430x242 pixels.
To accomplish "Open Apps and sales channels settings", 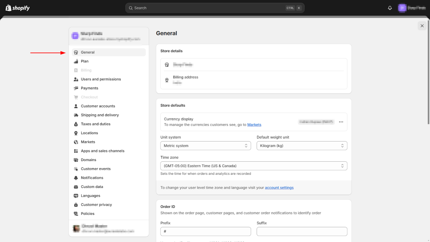I will pyautogui.click(x=102, y=151).
